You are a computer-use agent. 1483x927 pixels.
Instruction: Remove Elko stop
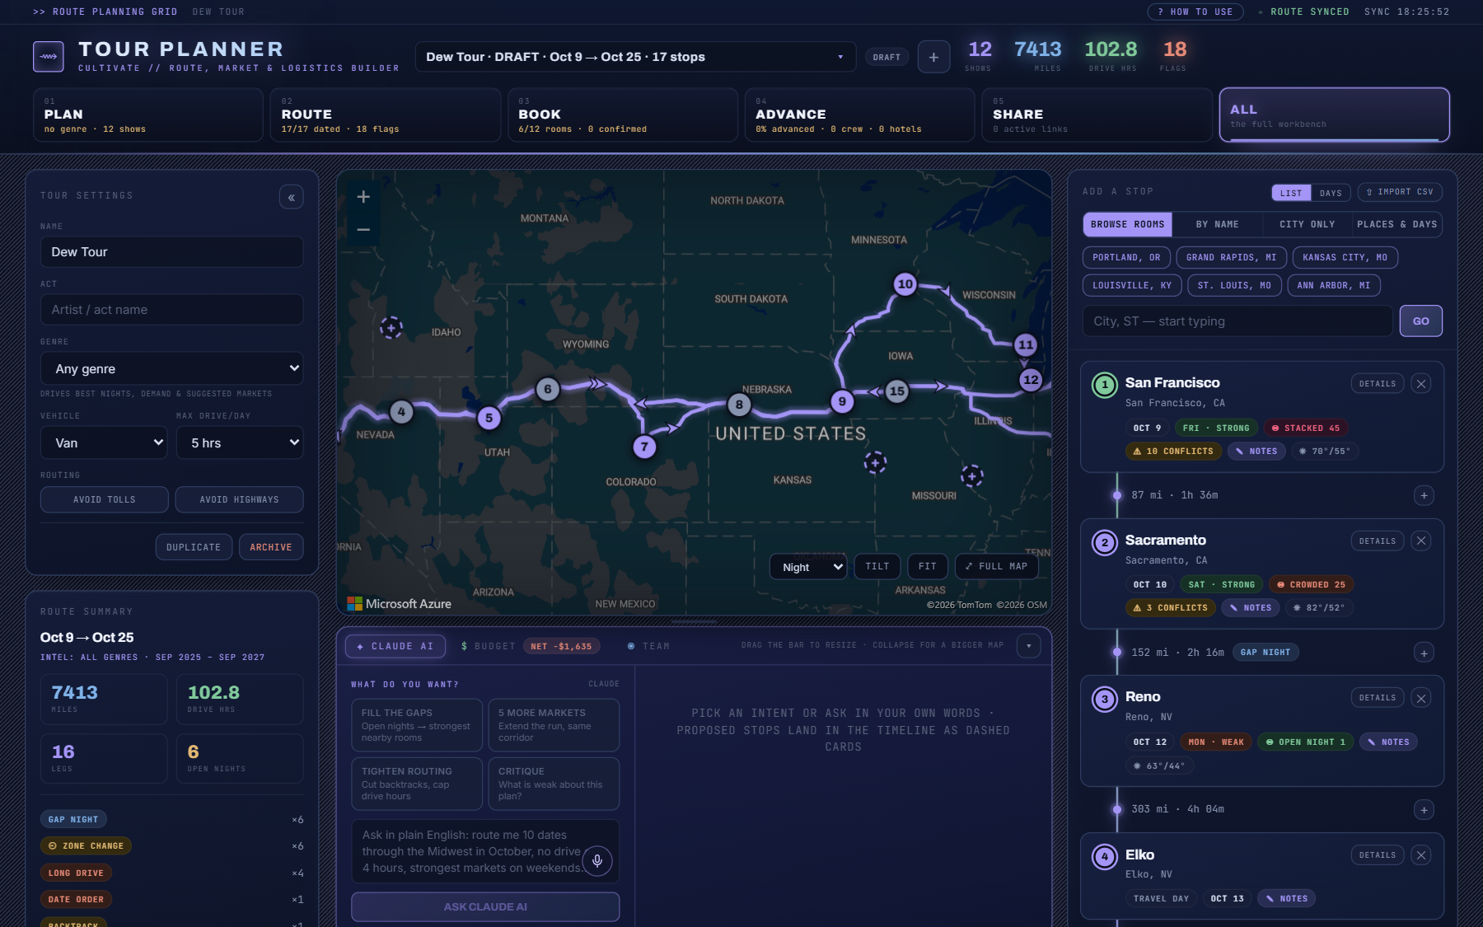pos(1420,855)
